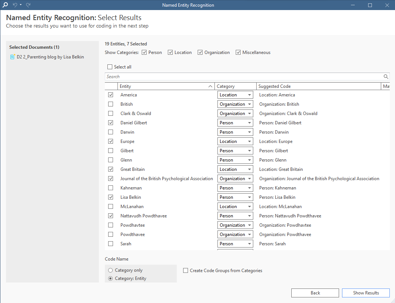Click the search magnifier icon in title bar
This screenshot has width=395, height=303.
click(x=5, y=5)
